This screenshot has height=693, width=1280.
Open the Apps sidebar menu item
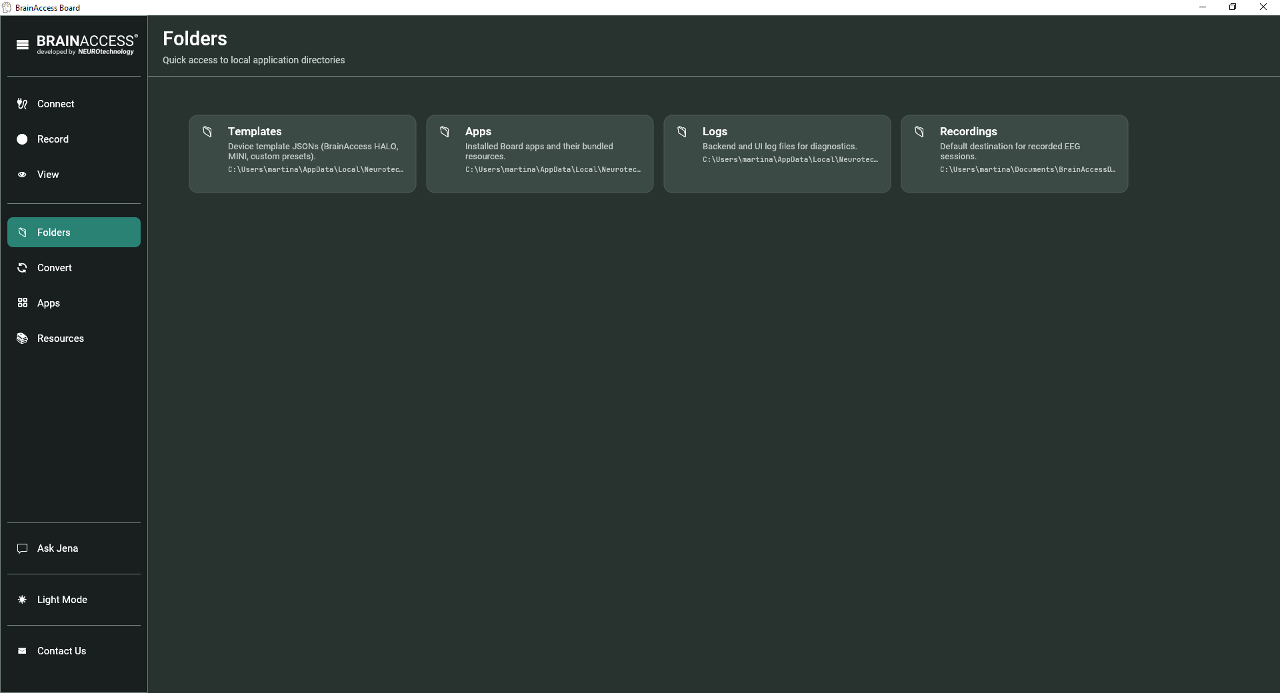click(74, 303)
